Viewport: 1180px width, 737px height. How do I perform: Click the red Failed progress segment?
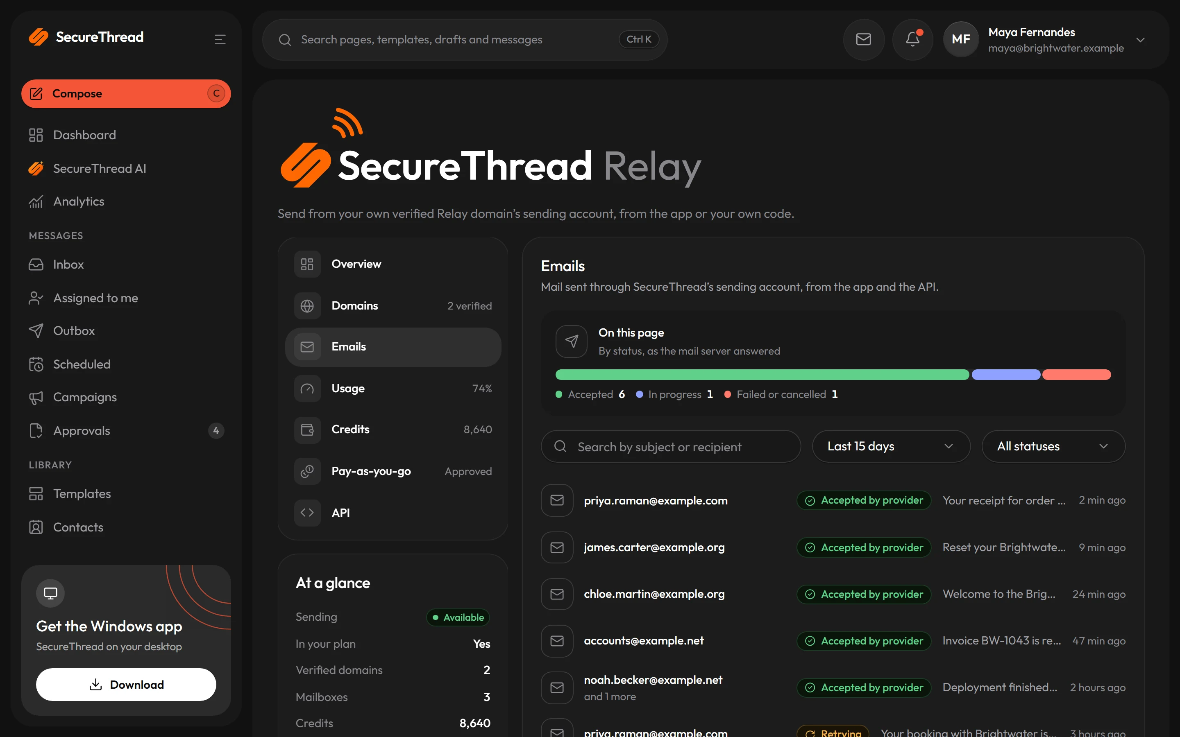pyautogui.click(x=1077, y=374)
